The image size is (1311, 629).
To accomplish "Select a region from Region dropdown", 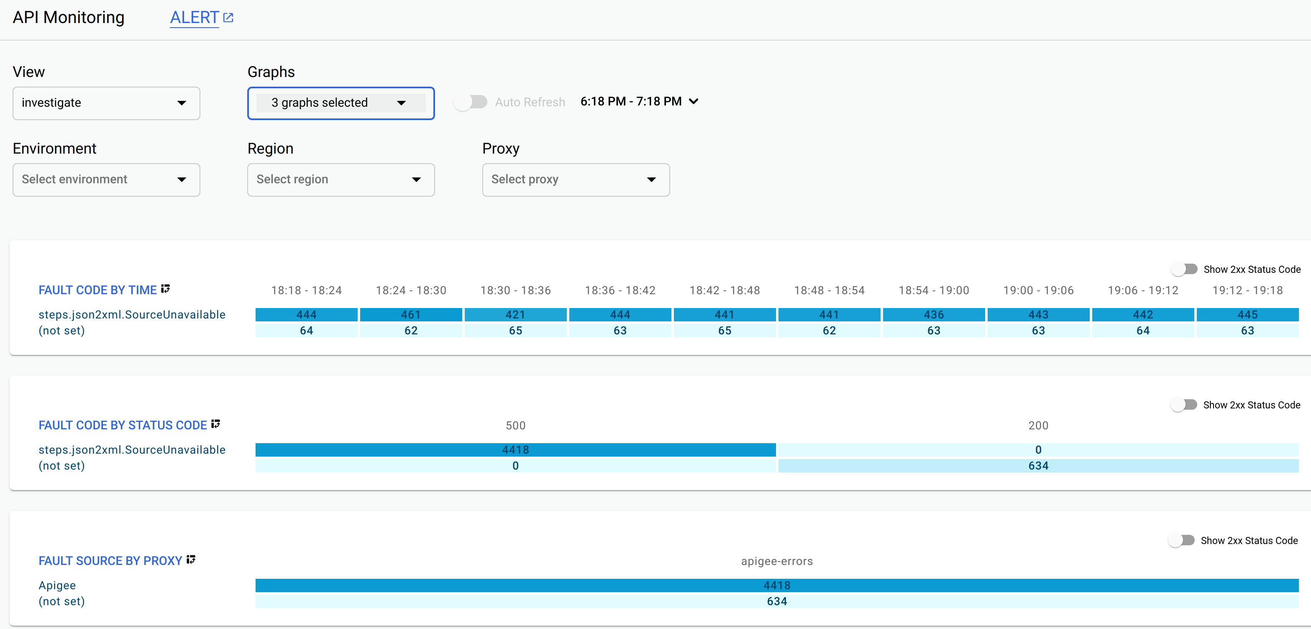I will (x=341, y=178).
